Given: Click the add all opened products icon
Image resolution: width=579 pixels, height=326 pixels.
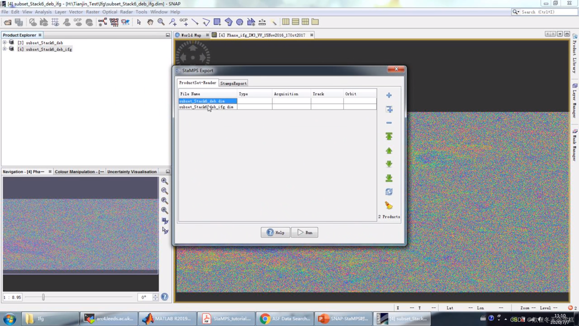Looking at the screenshot, I should pos(389,109).
